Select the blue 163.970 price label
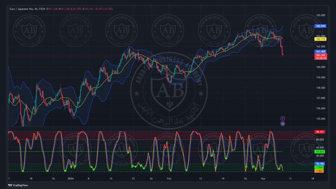Viewport: 336px width, 189px height. click(x=320, y=26)
